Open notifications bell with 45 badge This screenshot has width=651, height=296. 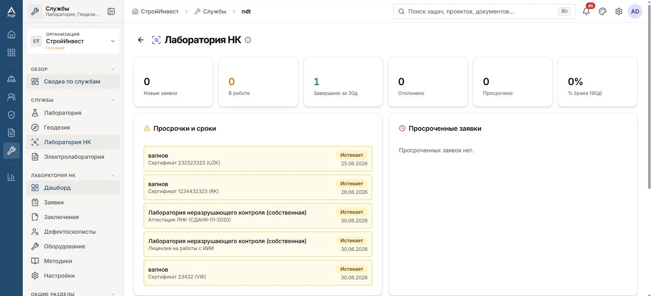tap(586, 11)
